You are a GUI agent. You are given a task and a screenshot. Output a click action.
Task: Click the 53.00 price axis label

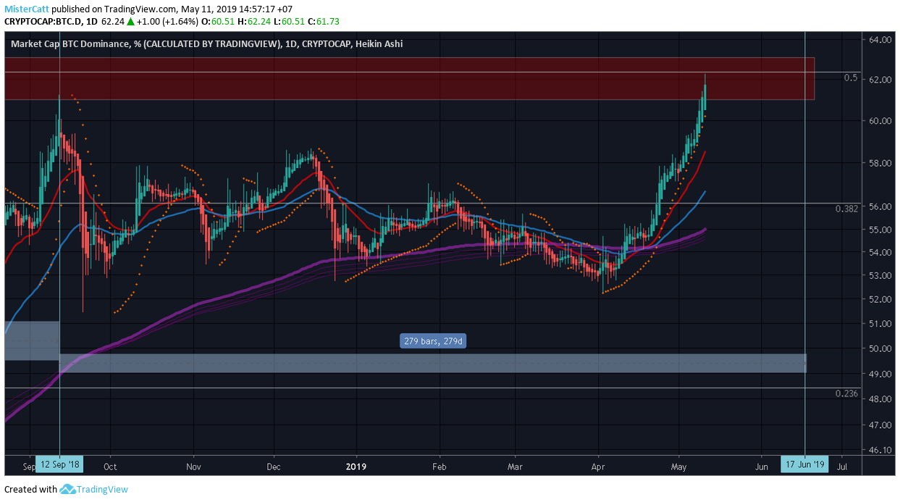(880, 276)
